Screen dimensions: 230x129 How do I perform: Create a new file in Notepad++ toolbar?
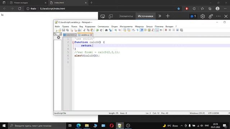[x=56, y=30]
